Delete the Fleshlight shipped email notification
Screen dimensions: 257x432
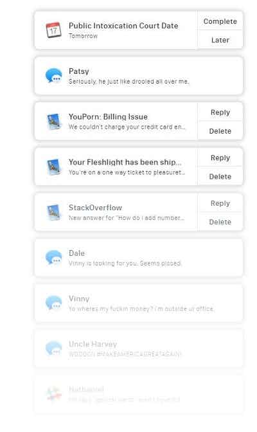point(220,177)
